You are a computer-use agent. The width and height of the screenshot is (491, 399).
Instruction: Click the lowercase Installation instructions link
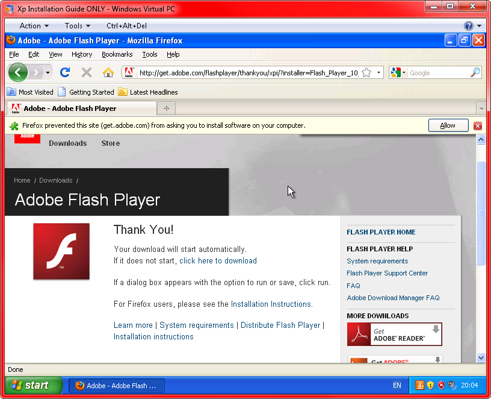153,336
